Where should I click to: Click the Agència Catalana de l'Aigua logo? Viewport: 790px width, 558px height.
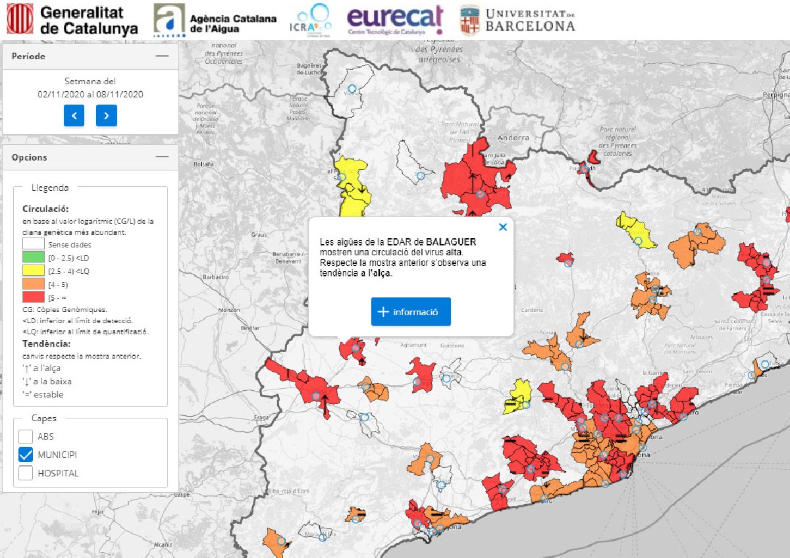(215, 19)
